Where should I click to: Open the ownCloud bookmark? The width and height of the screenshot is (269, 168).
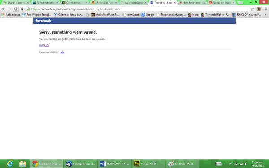tap(131, 15)
